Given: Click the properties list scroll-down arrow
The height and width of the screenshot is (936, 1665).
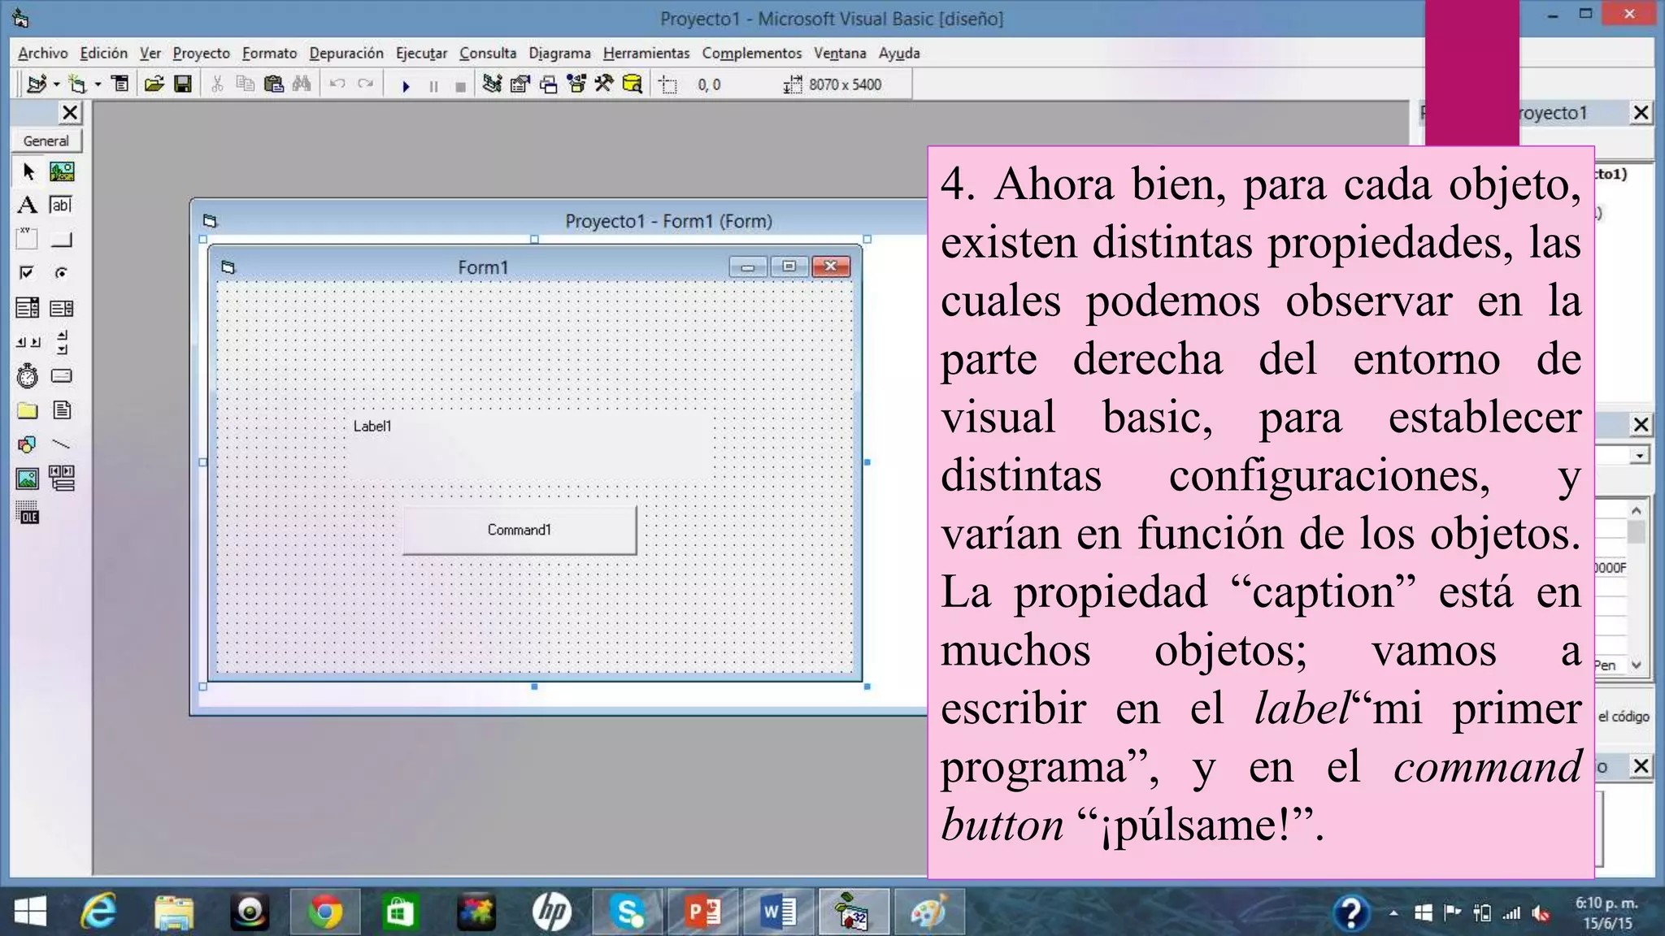Looking at the screenshot, I should (1637, 665).
